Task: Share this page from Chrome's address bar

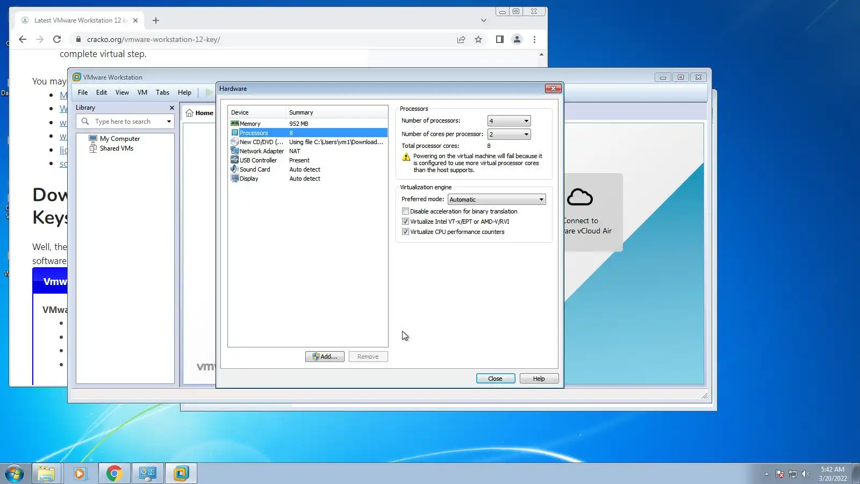Action: [461, 39]
